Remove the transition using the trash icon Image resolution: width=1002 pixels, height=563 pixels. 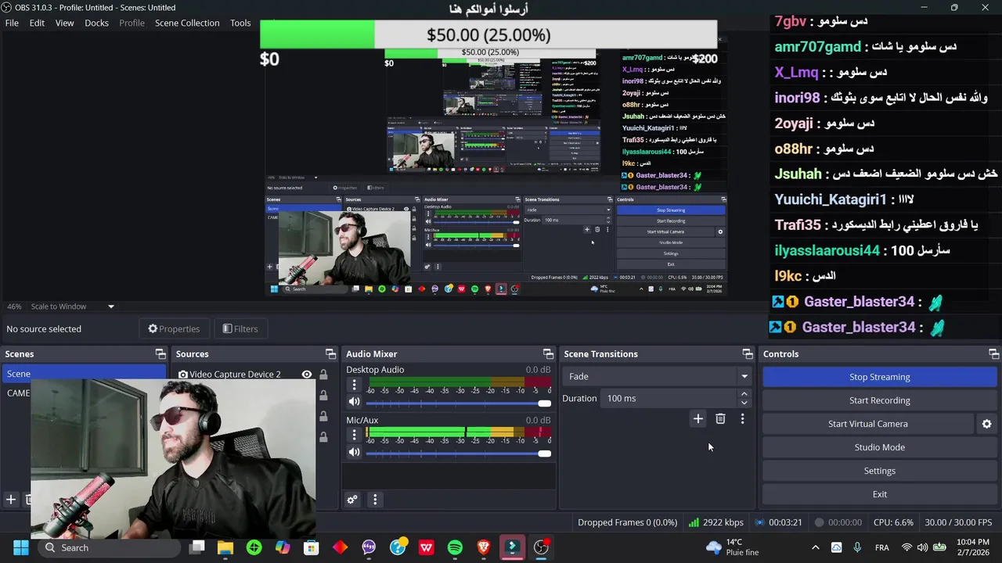720,419
